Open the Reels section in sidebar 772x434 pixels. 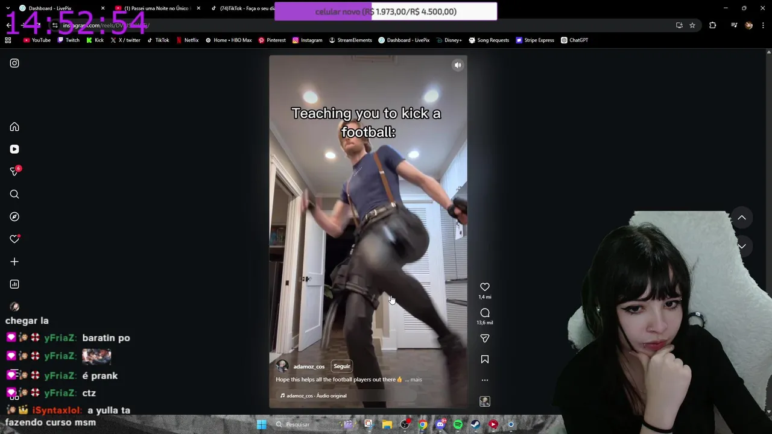click(14, 149)
